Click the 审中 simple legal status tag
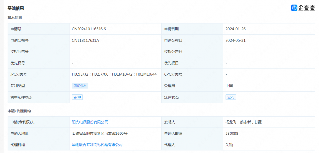Image resolution: width=319 pixels, height=153 pixels. click(77, 97)
